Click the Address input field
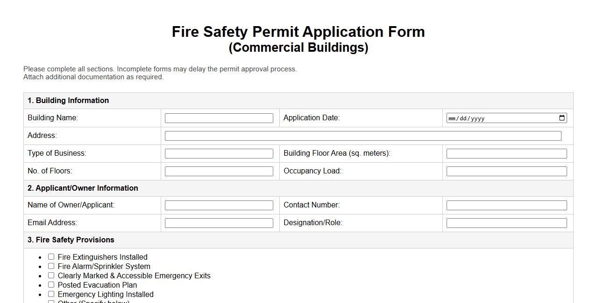 pyautogui.click(x=363, y=136)
